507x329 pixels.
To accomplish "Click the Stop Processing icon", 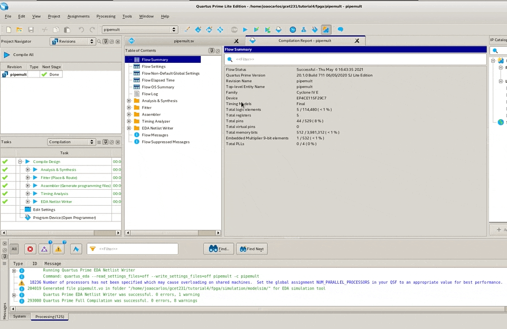I will (x=234, y=30).
